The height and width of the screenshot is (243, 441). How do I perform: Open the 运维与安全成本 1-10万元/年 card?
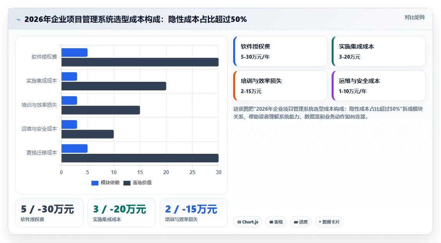point(379,86)
